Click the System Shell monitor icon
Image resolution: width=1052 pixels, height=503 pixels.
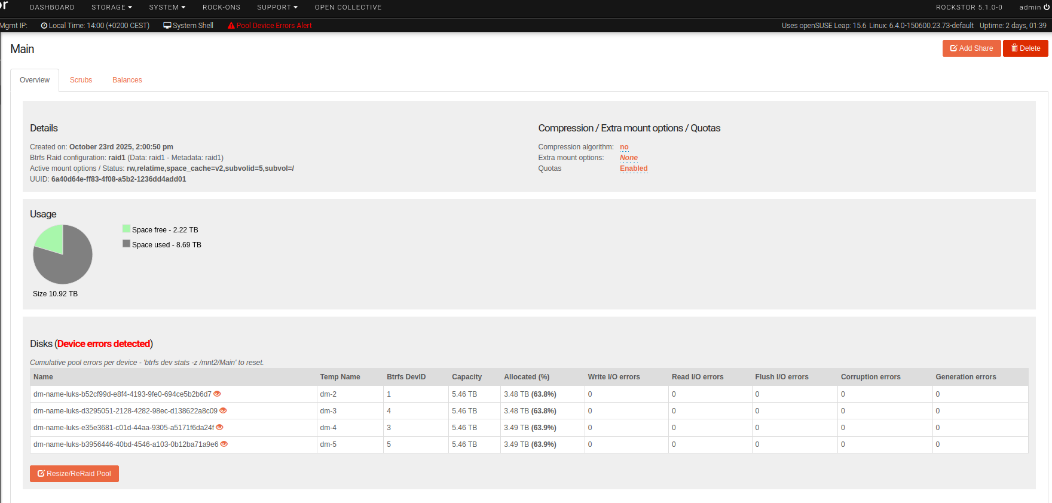pos(167,26)
